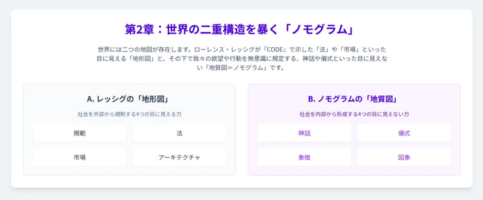The width and height of the screenshot is (483, 200).
Task: Click the subtitle 社会を内部から形成する4つの目に見えない力
Action: (x=354, y=114)
